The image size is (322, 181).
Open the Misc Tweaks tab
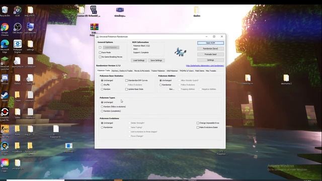click(211, 71)
